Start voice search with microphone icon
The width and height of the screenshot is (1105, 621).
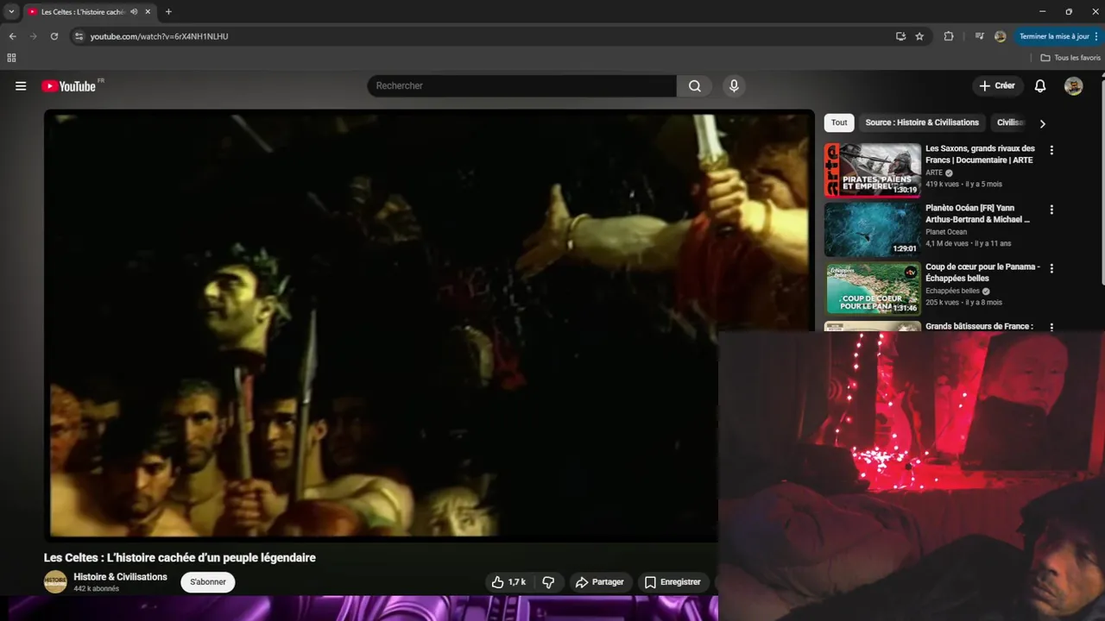tap(734, 85)
